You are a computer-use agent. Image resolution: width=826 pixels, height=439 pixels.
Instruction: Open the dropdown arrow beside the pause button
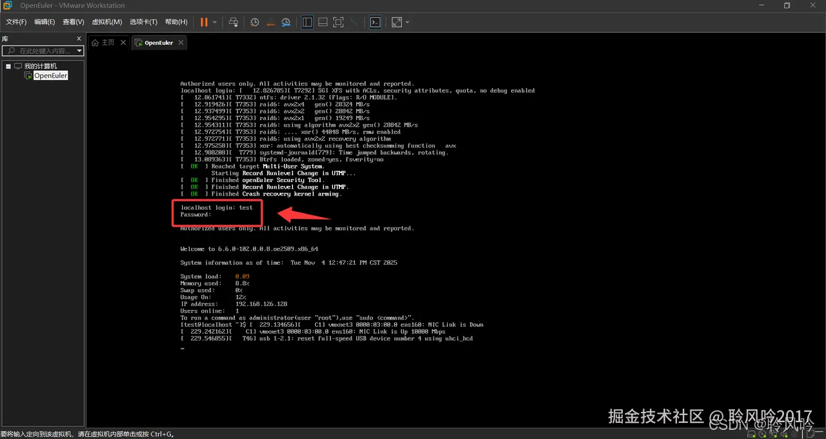[x=215, y=22]
